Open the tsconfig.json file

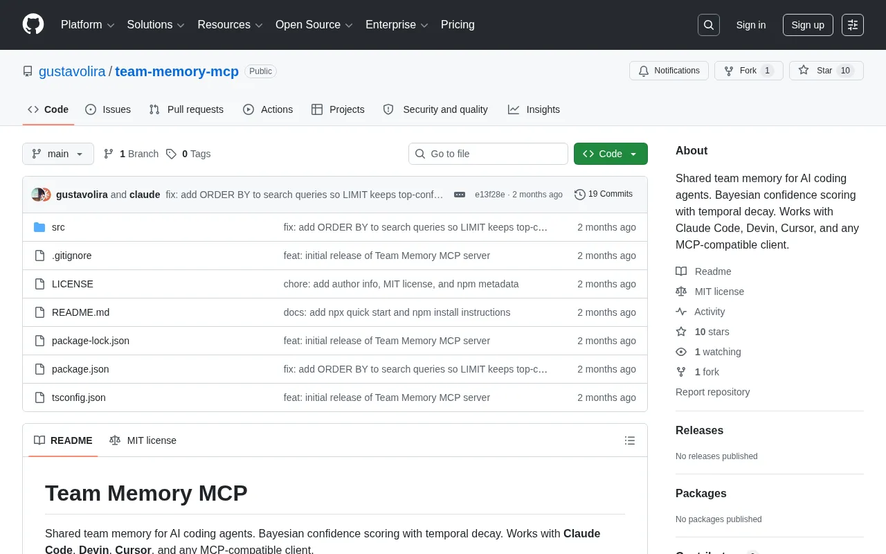click(x=79, y=397)
